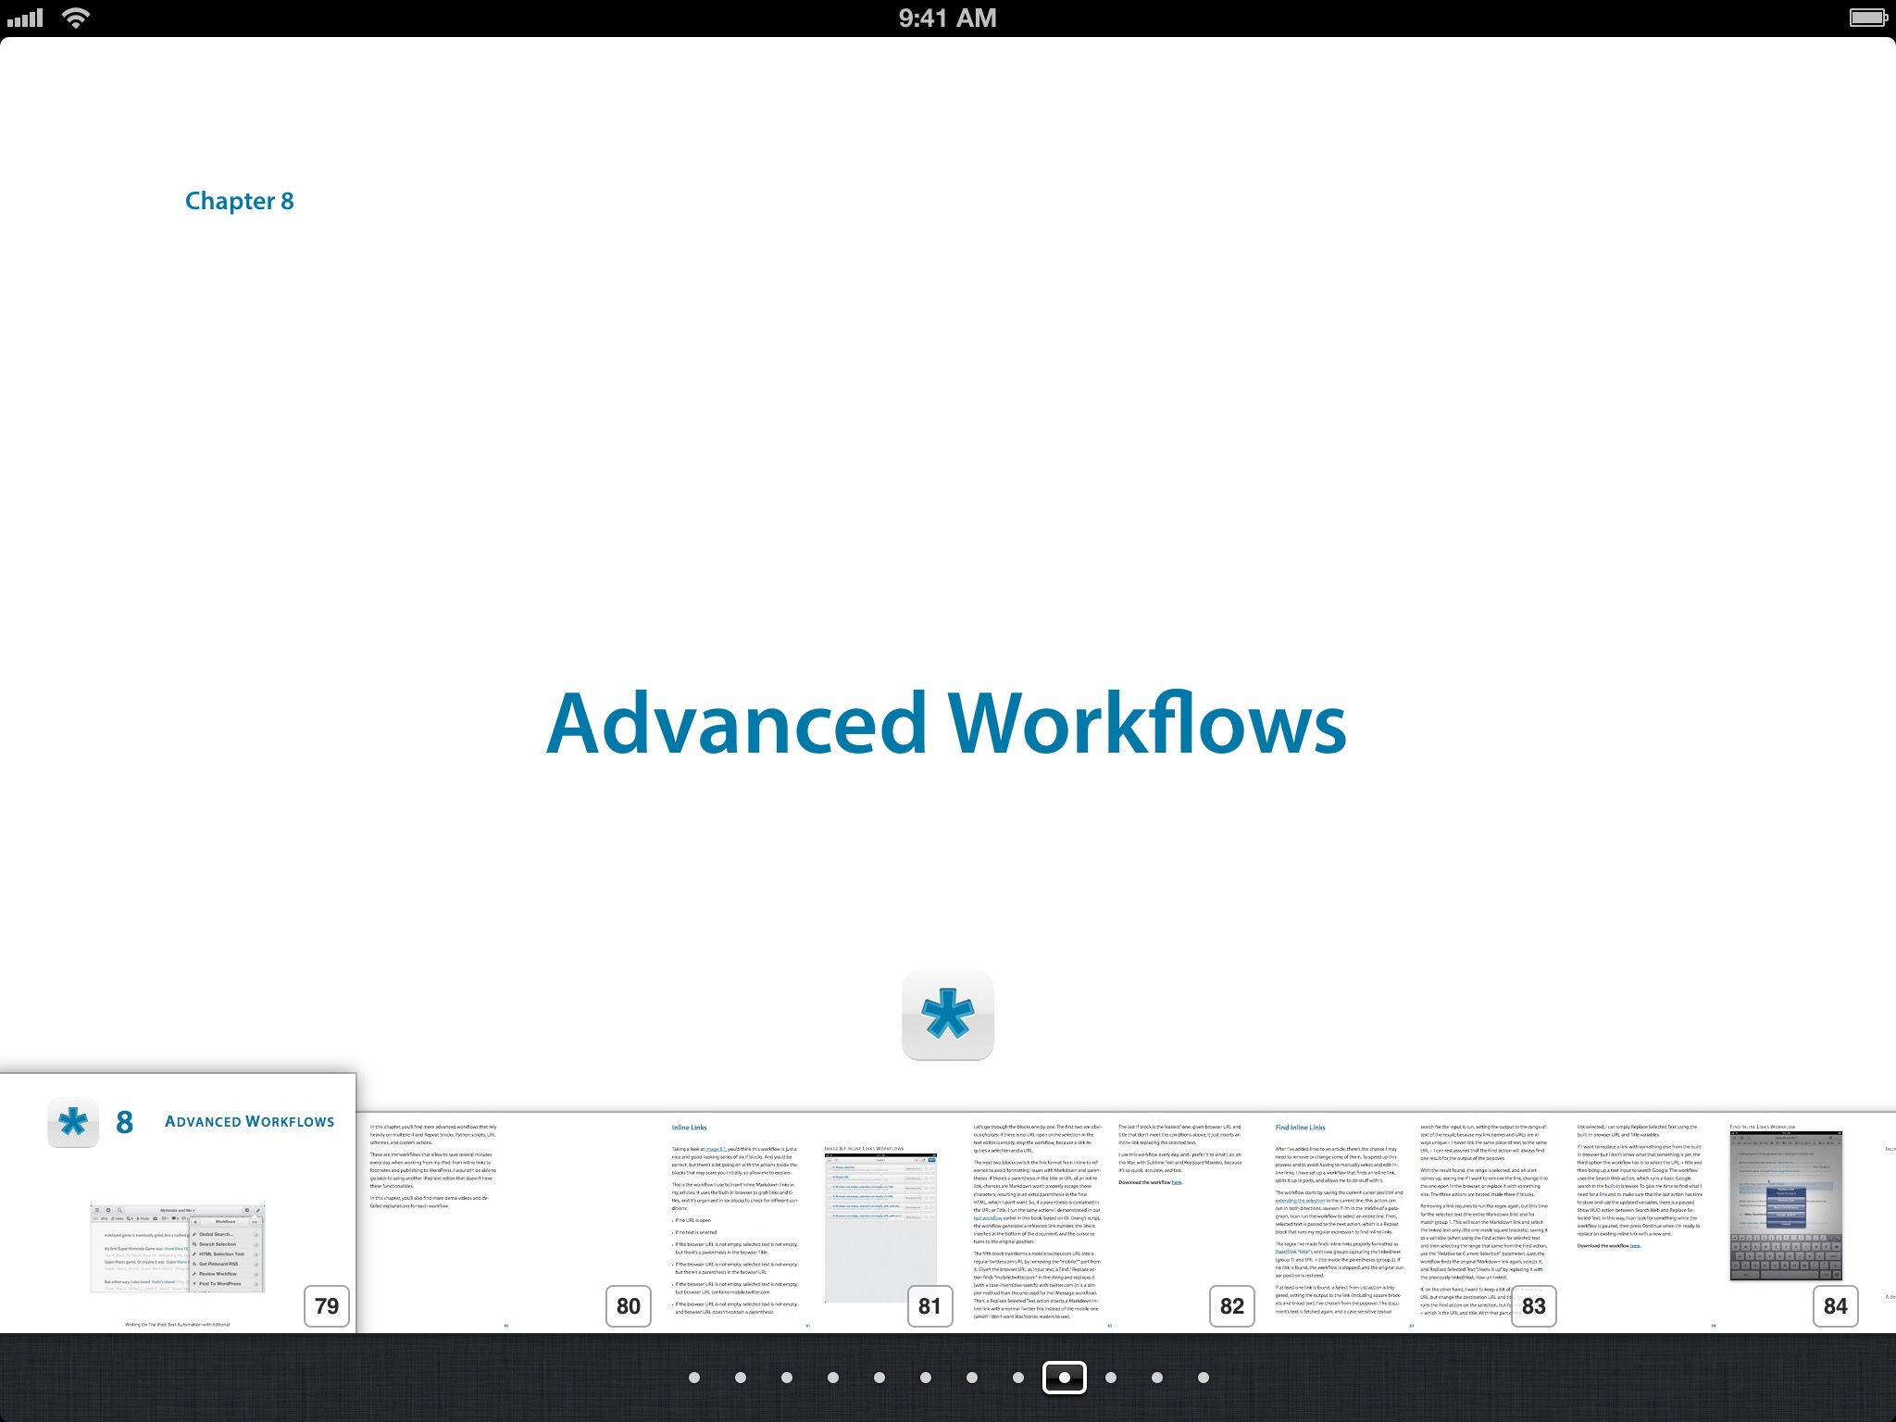Tap the "Inline Links" heading on page 81
Screen dimensions: 1896x1422
click(x=689, y=1128)
